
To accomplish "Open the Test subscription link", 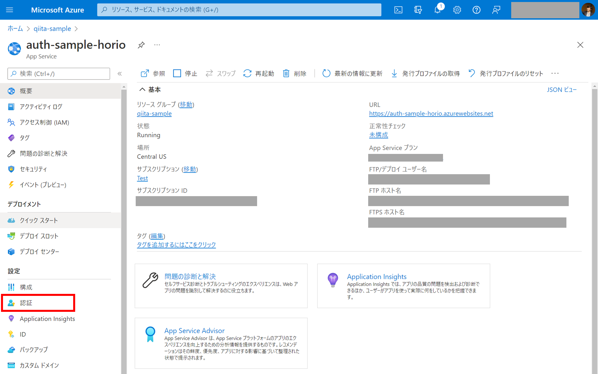I will (x=142, y=178).
